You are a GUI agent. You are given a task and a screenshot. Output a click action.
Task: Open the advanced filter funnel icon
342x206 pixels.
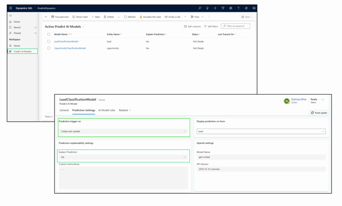(x=223, y=8)
